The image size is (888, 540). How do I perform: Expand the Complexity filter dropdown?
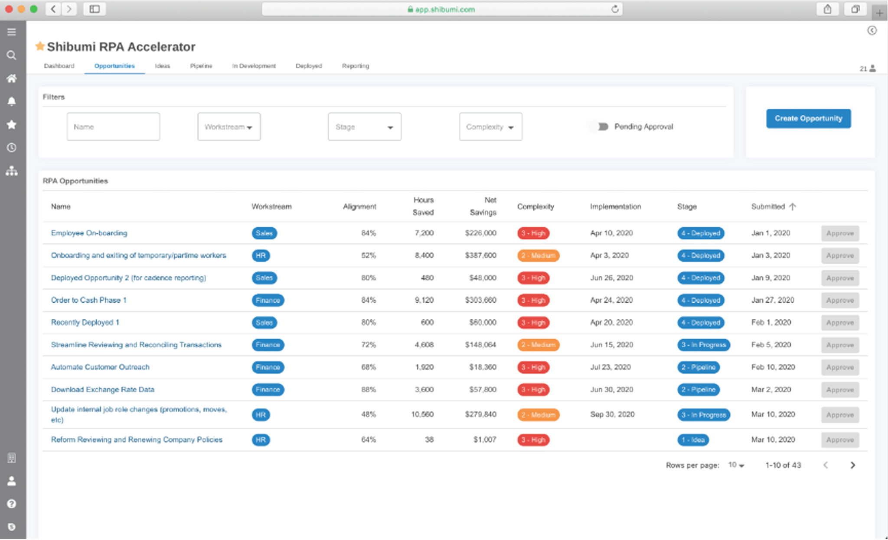point(490,126)
